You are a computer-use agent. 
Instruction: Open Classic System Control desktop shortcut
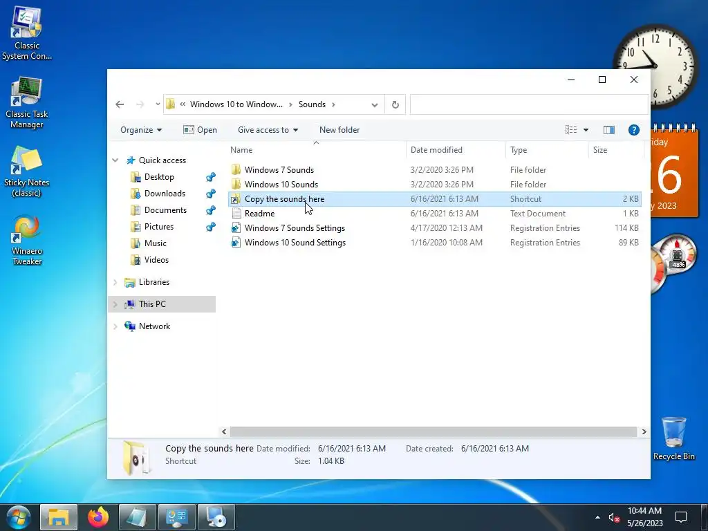click(x=27, y=33)
